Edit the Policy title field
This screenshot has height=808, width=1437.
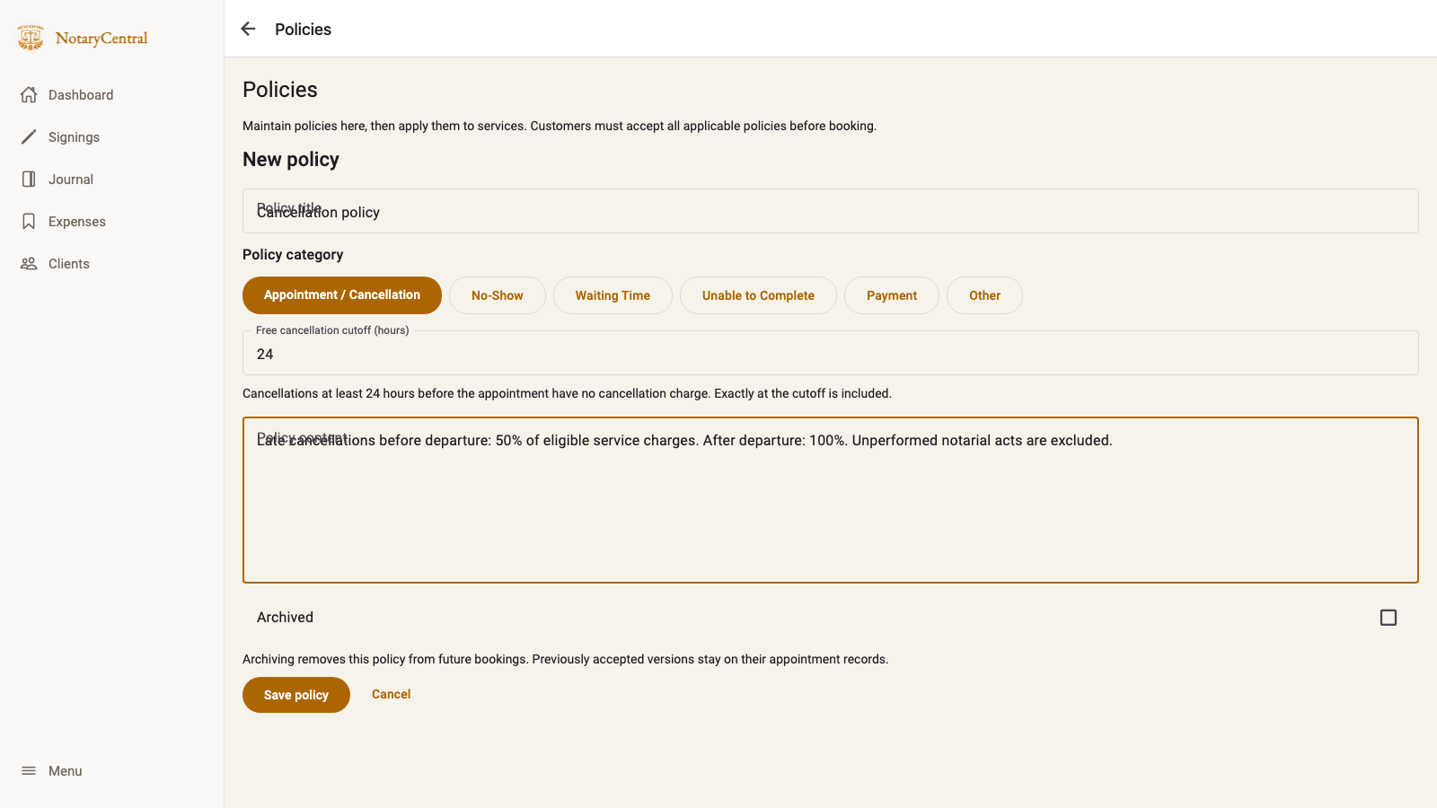[831, 211]
